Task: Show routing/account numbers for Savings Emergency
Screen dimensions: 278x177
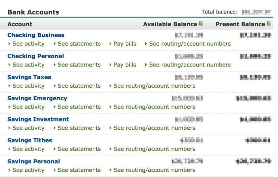Action: pos(154,107)
